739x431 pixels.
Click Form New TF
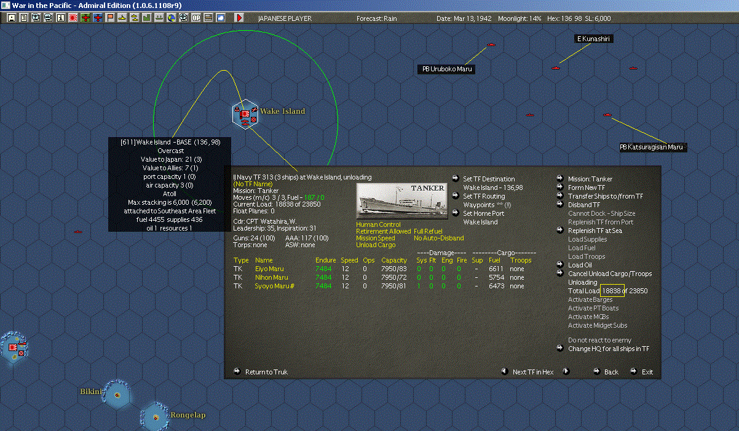[587, 188]
